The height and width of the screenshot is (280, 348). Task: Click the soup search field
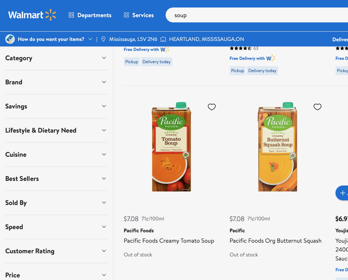coord(255,15)
